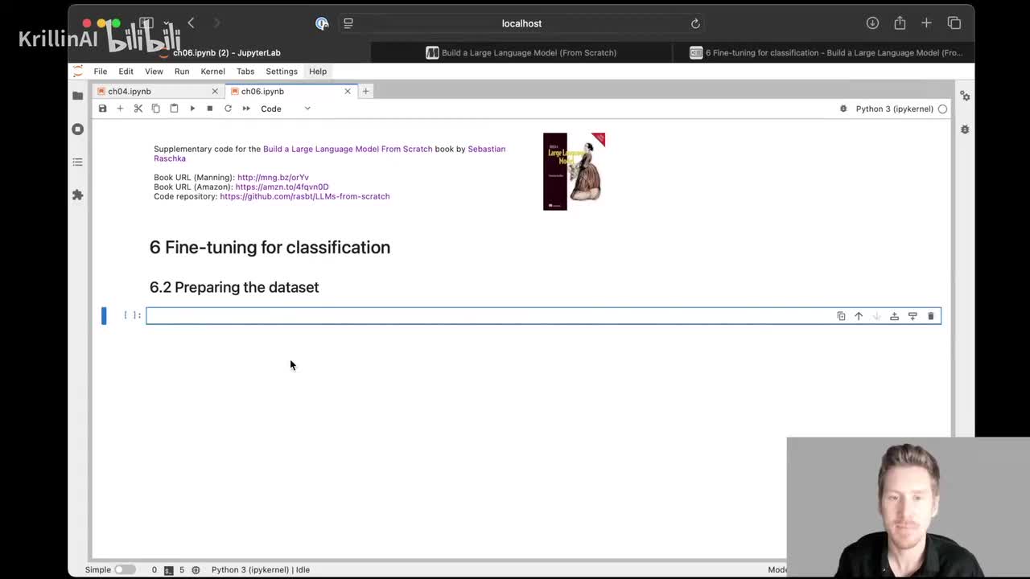1030x579 pixels.
Task: Open the extension manager puzzle icon
Action: (77, 195)
